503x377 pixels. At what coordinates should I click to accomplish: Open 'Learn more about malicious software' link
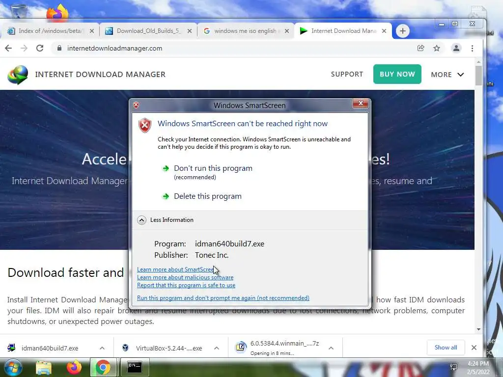click(185, 277)
